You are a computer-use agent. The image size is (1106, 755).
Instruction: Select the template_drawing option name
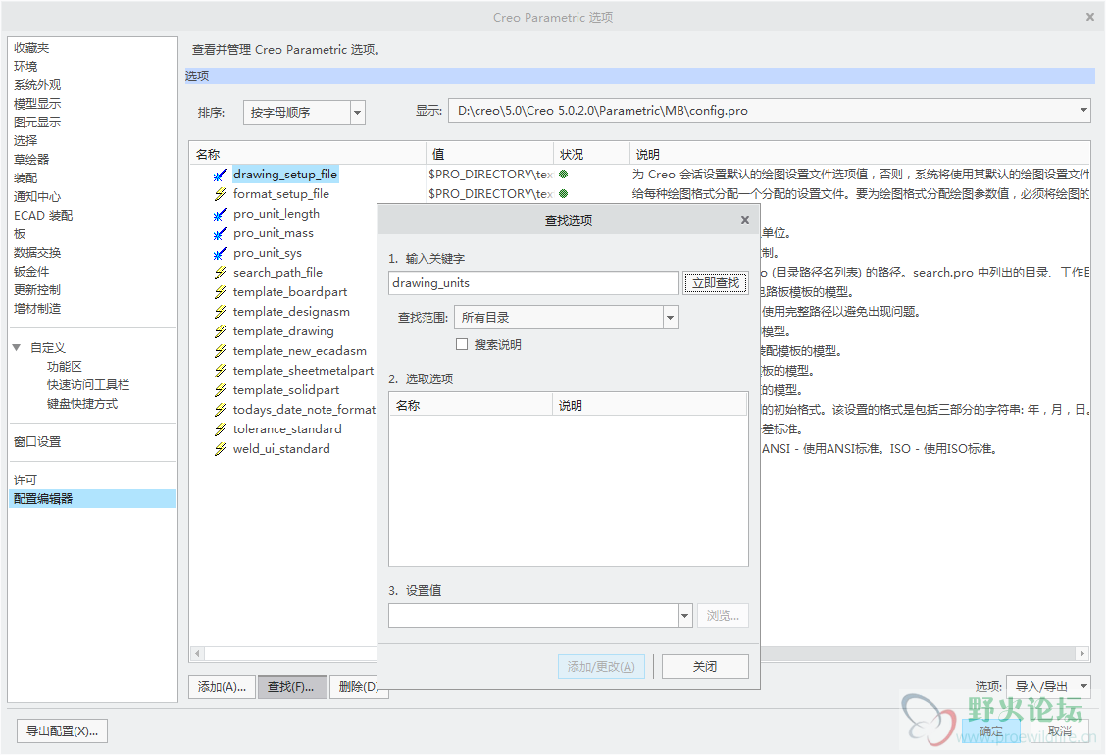click(283, 331)
